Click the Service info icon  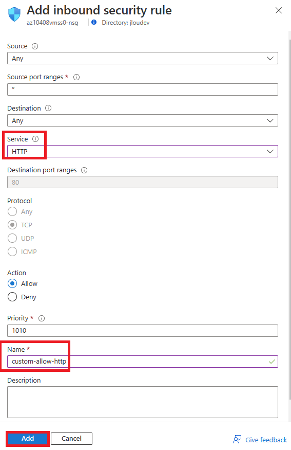(35, 139)
